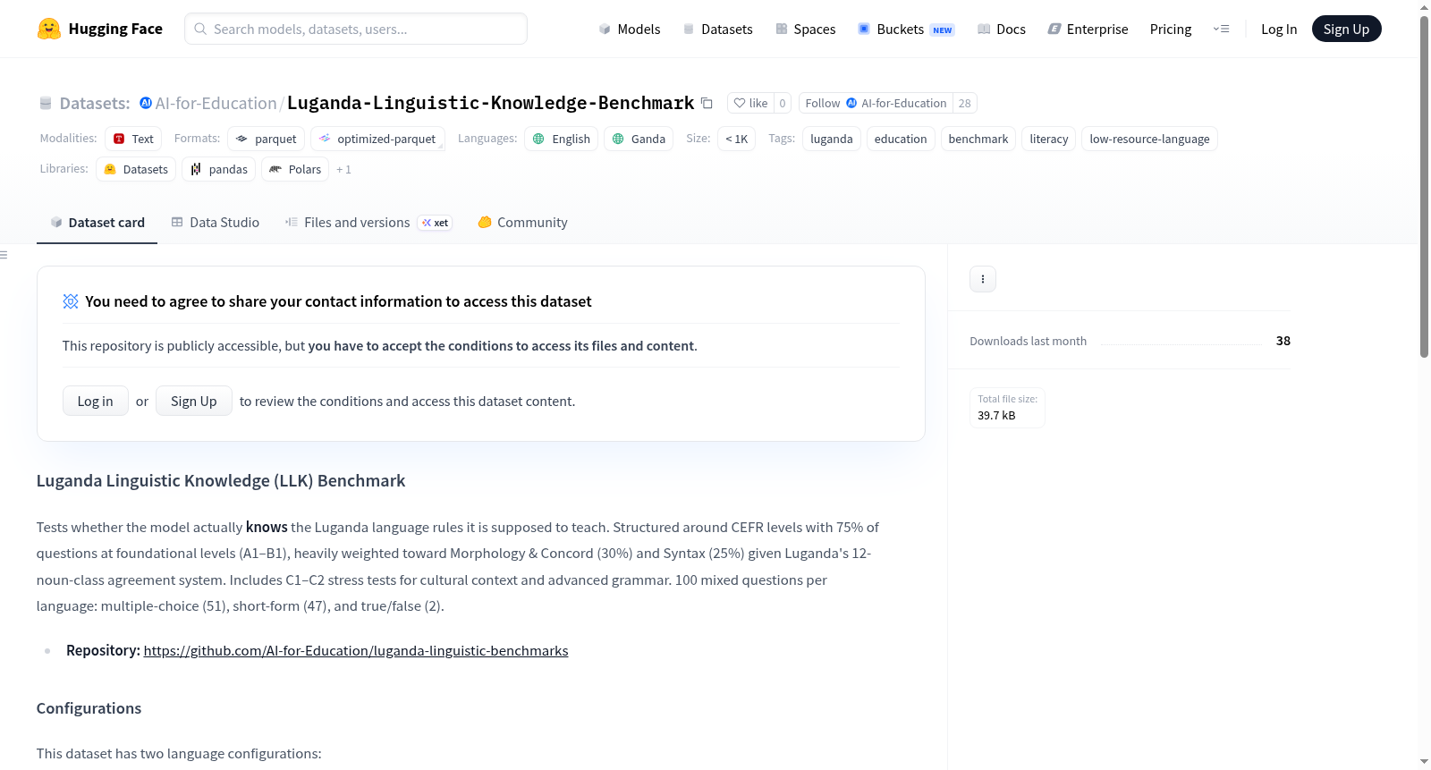Click the like count 0
This screenshot has height=770, width=1431.
[x=783, y=103]
